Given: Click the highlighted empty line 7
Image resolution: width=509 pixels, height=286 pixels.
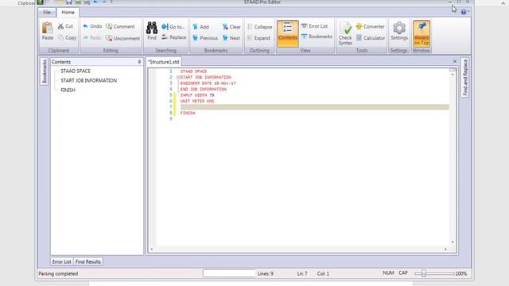Looking at the screenshot, I should point(315,107).
